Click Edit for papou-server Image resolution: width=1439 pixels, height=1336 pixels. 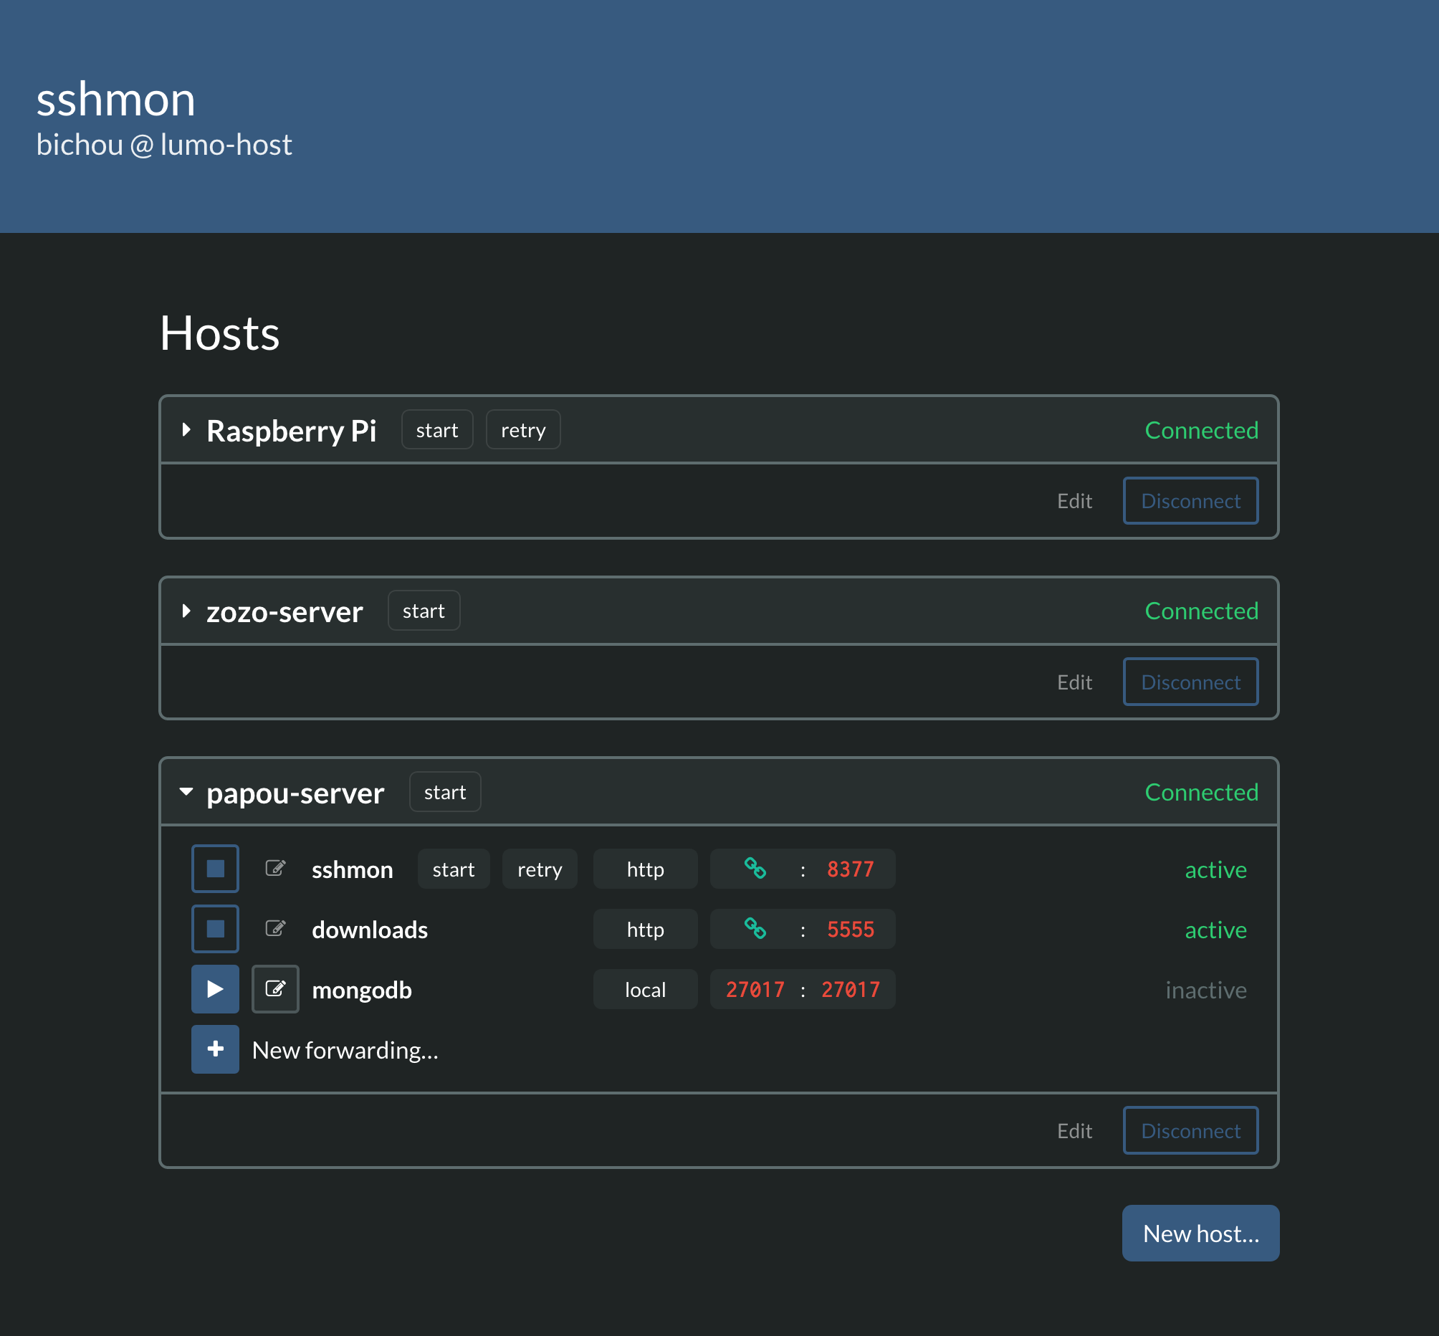pyautogui.click(x=1074, y=1131)
